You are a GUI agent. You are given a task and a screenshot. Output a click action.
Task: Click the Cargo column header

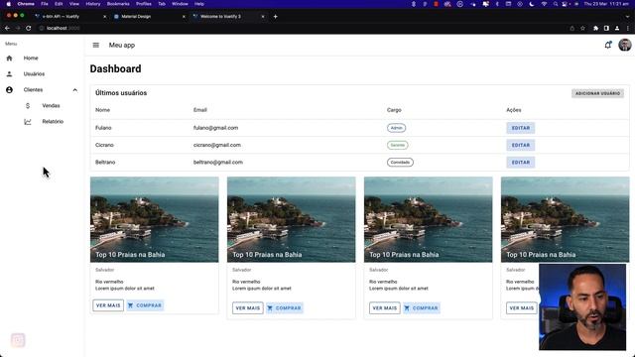394,110
